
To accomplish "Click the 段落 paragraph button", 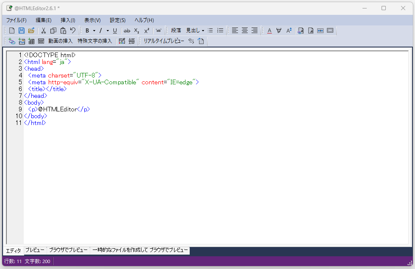I will tap(176, 31).
